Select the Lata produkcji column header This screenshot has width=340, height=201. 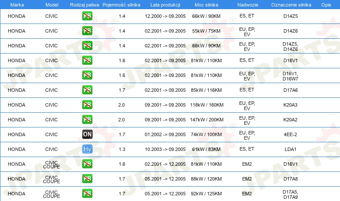tap(165, 5)
